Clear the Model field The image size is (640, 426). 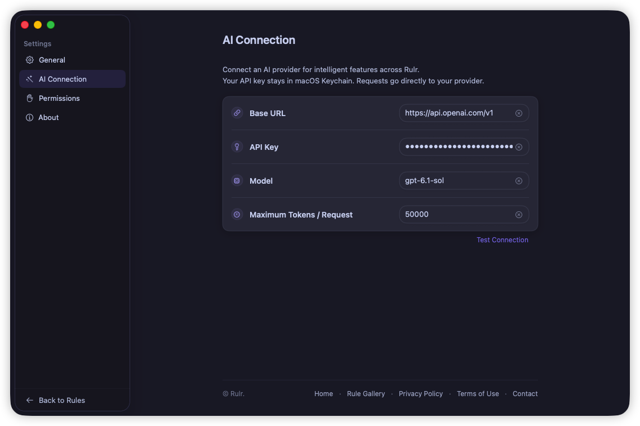519,181
